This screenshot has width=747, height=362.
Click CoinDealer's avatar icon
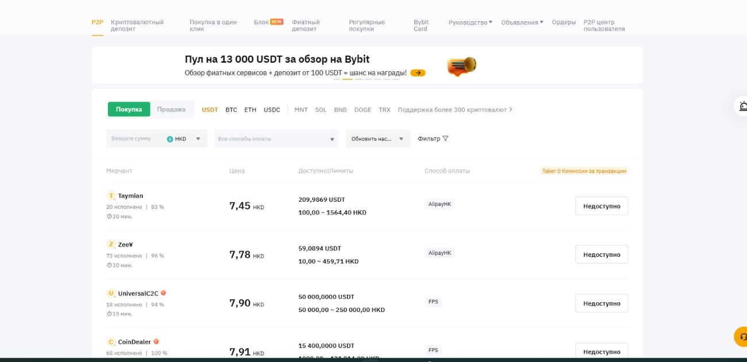point(111,342)
